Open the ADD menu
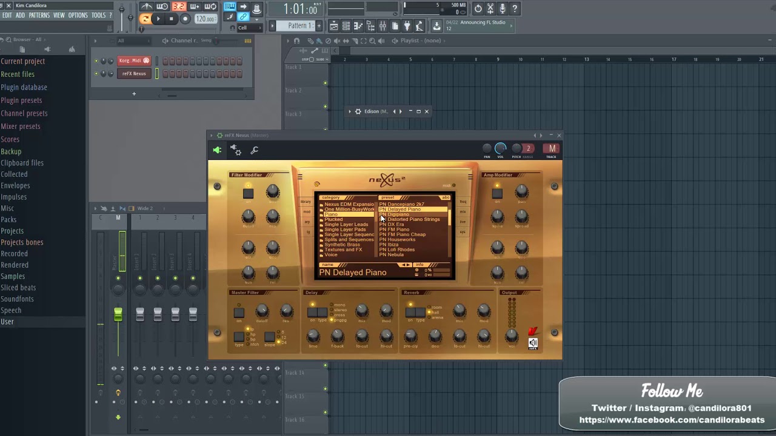This screenshot has height=436, width=776. point(21,15)
